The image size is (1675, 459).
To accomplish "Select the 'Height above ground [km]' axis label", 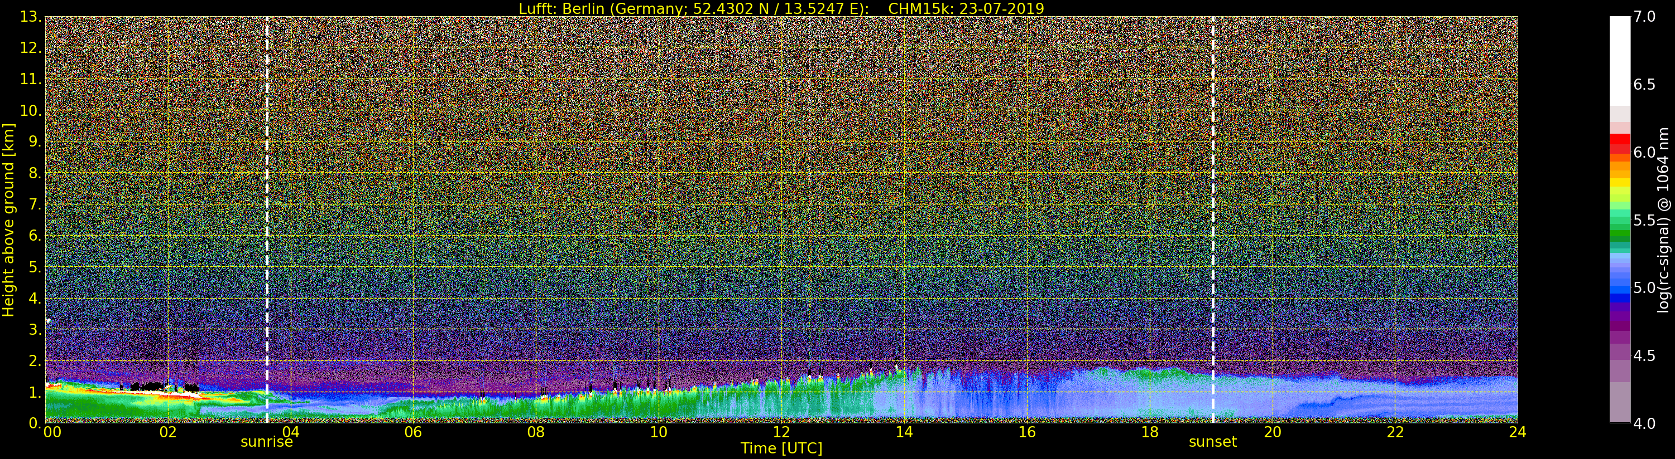I will tap(8, 220).
